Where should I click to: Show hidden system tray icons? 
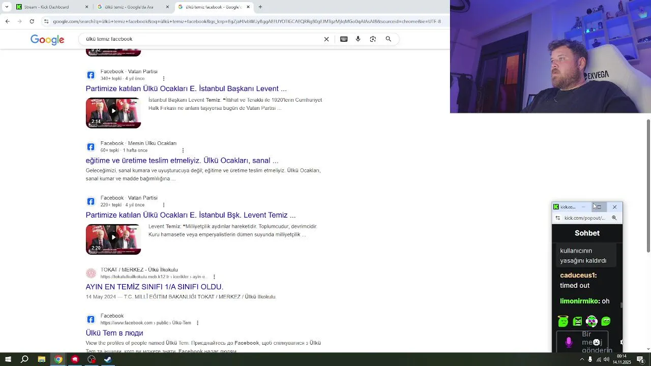click(582, 359)
